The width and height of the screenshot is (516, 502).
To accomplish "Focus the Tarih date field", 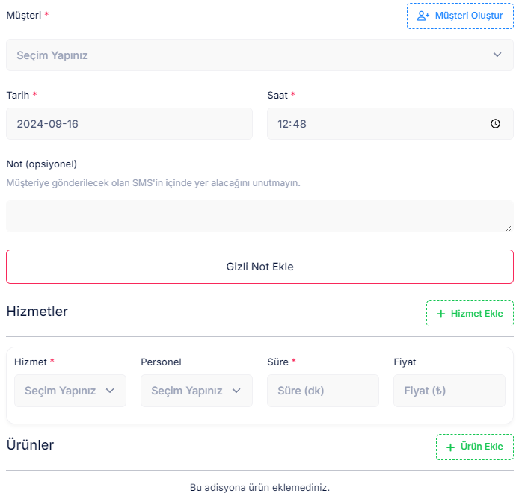I will pos(129,123).
